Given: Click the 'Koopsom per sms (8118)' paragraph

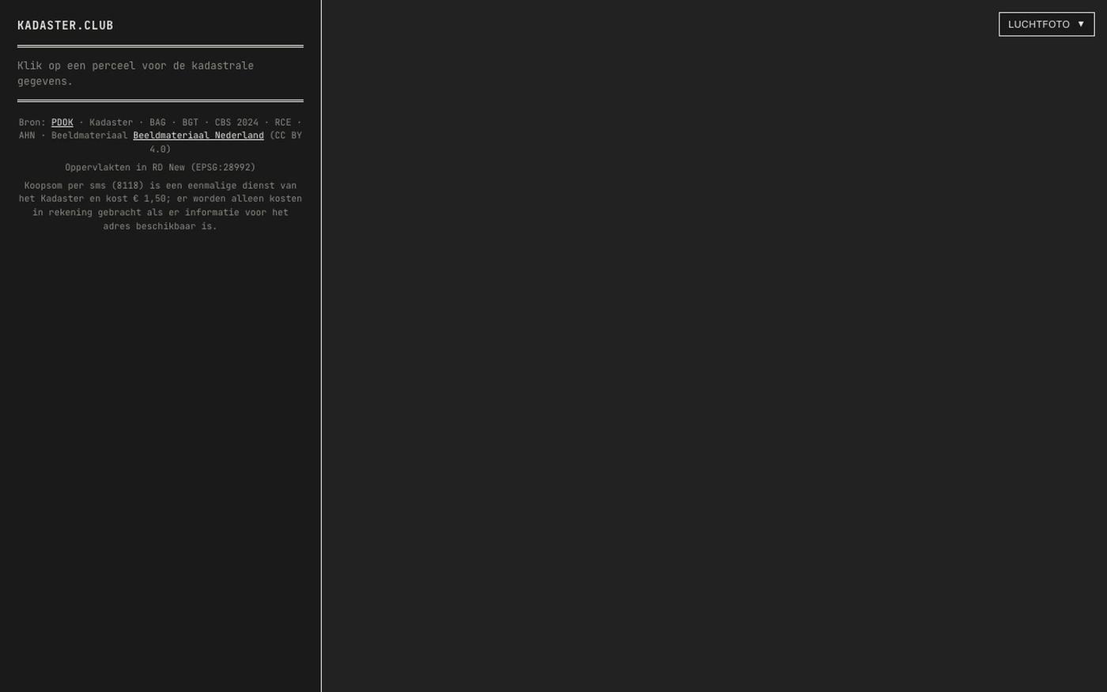Looking at the screenshot, I should 161,206.
